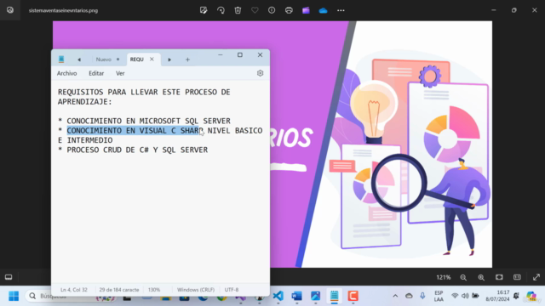Open the OneDrive cloud icon in Photos
This screenshot has height=306, width=545.
(324, 10)
